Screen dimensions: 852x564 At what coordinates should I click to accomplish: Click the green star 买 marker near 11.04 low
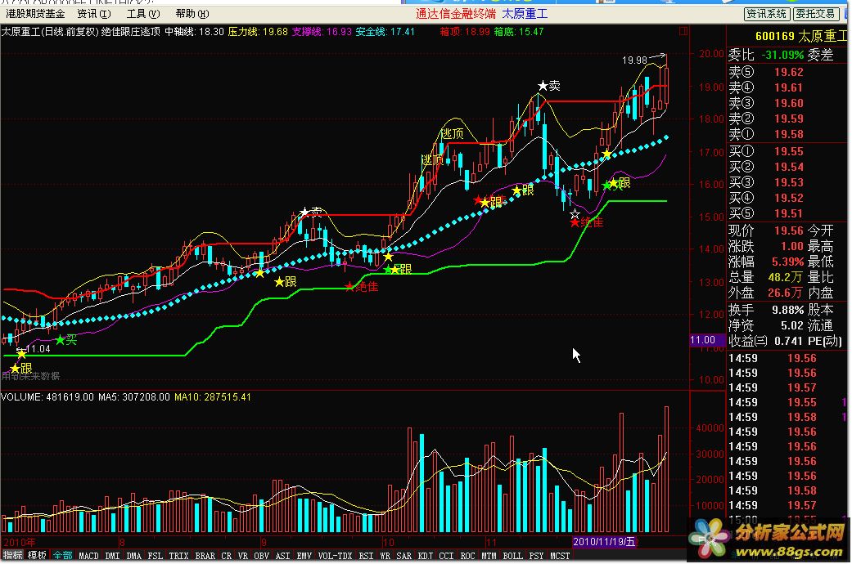point(65,340)
